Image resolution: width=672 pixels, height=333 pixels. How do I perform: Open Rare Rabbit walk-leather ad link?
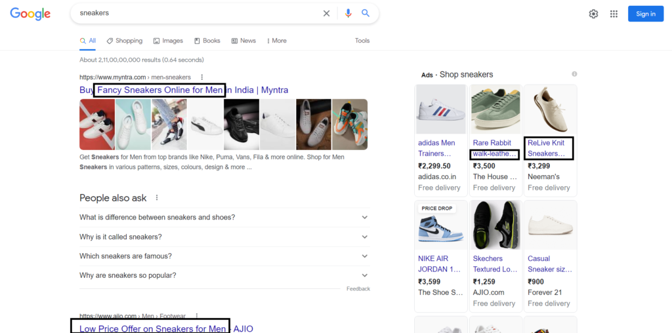493,148
